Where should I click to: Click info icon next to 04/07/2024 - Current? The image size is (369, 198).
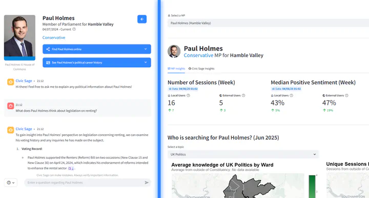(74, 29)
